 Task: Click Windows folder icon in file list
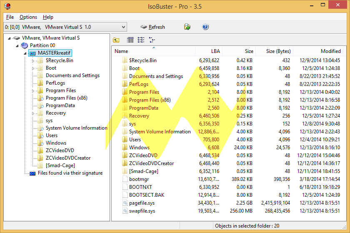pyautogui.click(x=125, y=148)
